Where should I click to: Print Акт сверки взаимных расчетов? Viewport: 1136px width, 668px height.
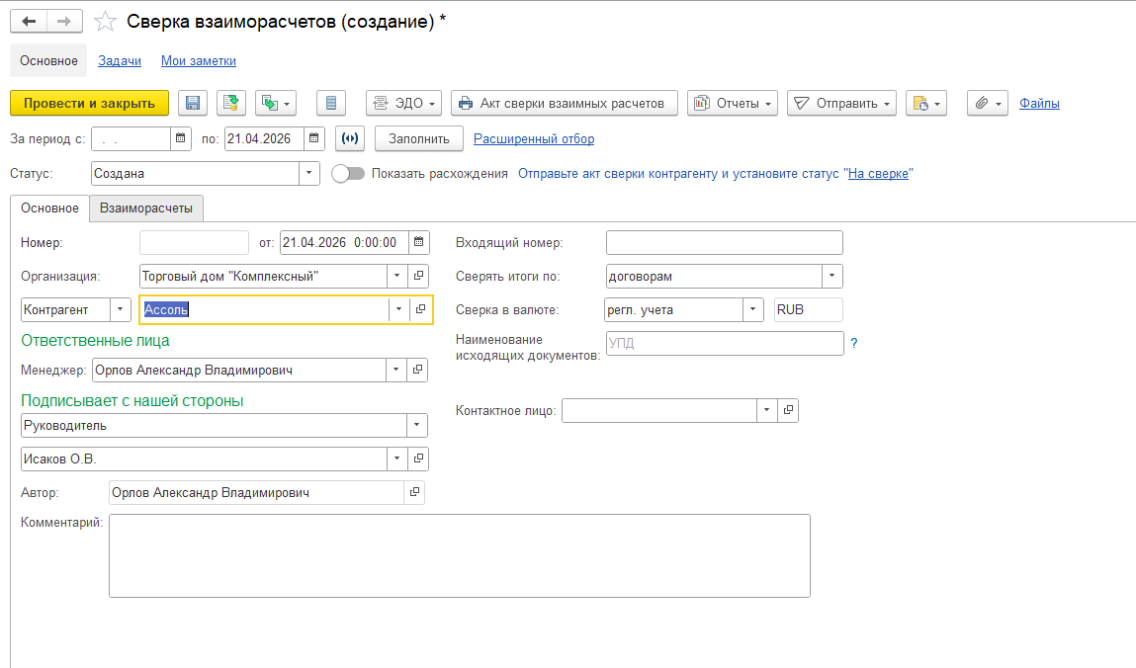click(x=564, y=103)
